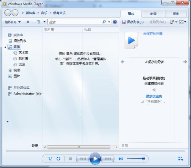
Task: Mute the speaker volume icon
Action: [x=121, y=159]
